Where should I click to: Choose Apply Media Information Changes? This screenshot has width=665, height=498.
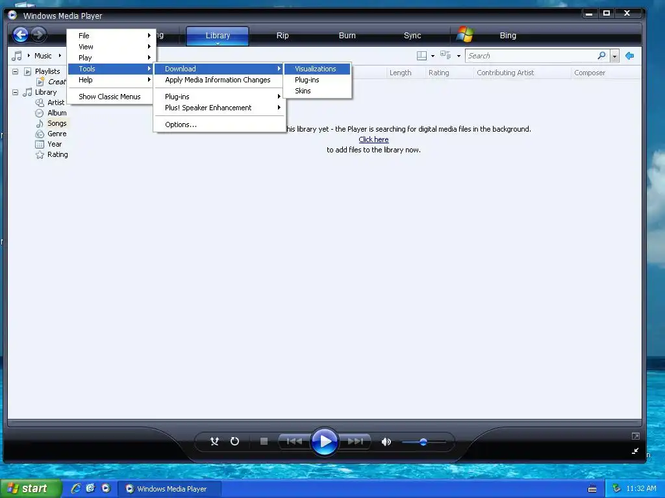tap(218, 80)
